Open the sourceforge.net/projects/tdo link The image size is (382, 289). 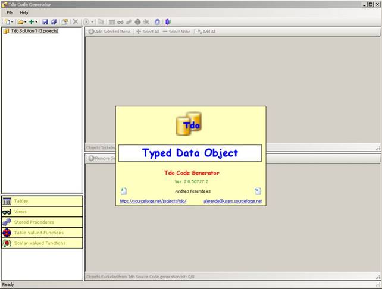(x=153, y=201)
